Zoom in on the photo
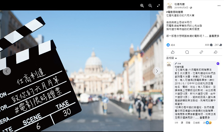 142,6
